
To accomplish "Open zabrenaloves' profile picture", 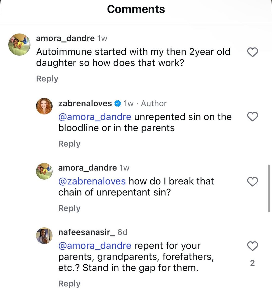I will tap(44, 106).
